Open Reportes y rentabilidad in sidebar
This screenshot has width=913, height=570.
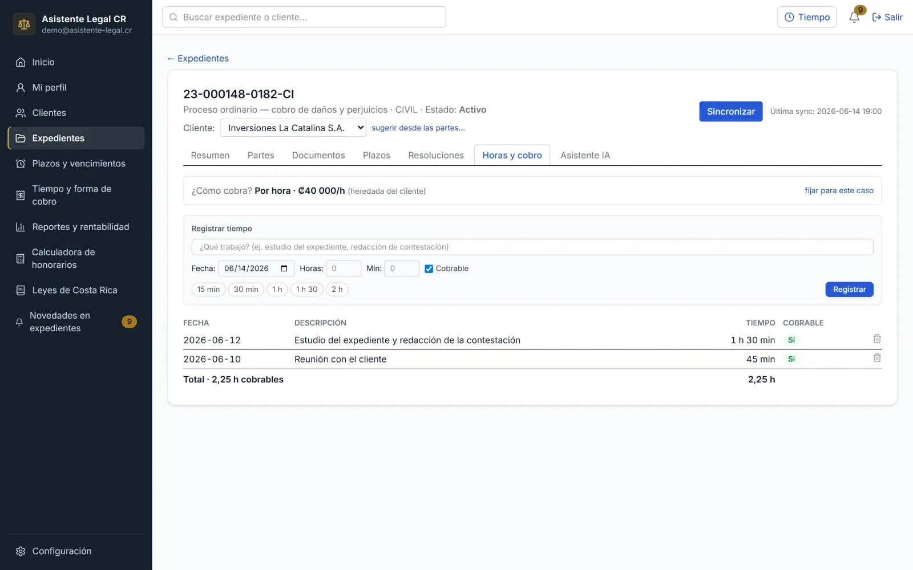click(76, 227)
